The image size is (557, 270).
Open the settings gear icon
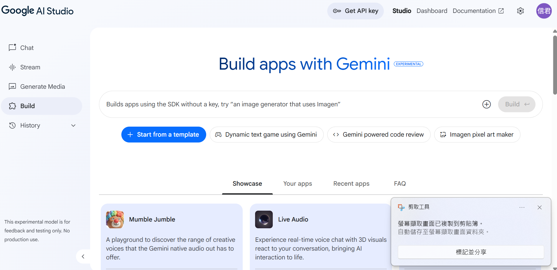[520, 11]
